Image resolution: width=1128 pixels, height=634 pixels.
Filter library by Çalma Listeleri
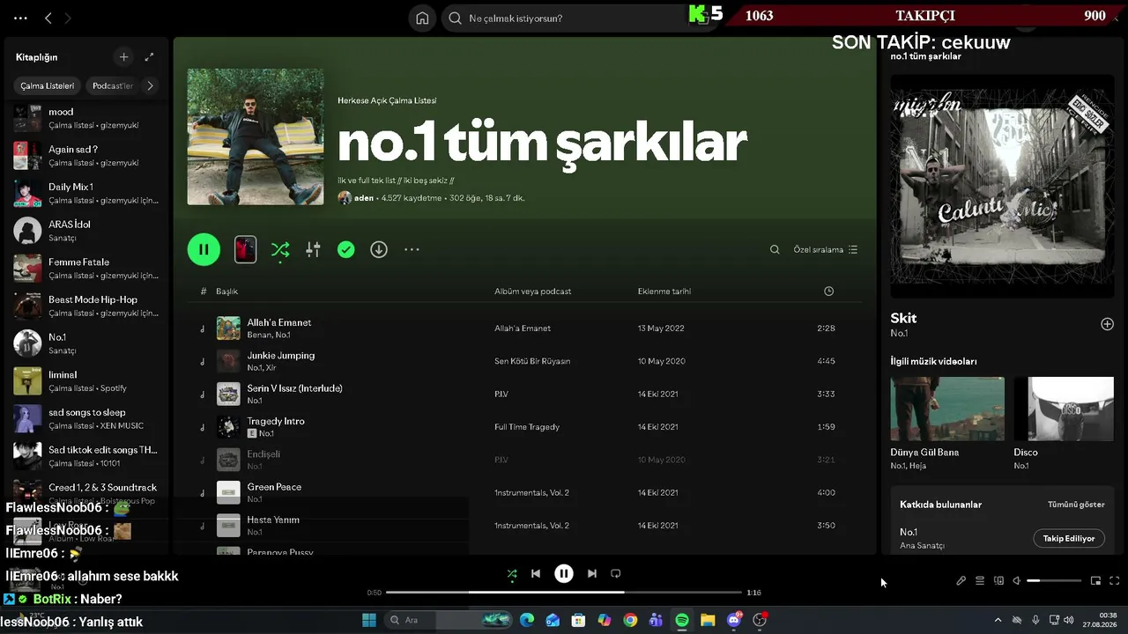48,85
